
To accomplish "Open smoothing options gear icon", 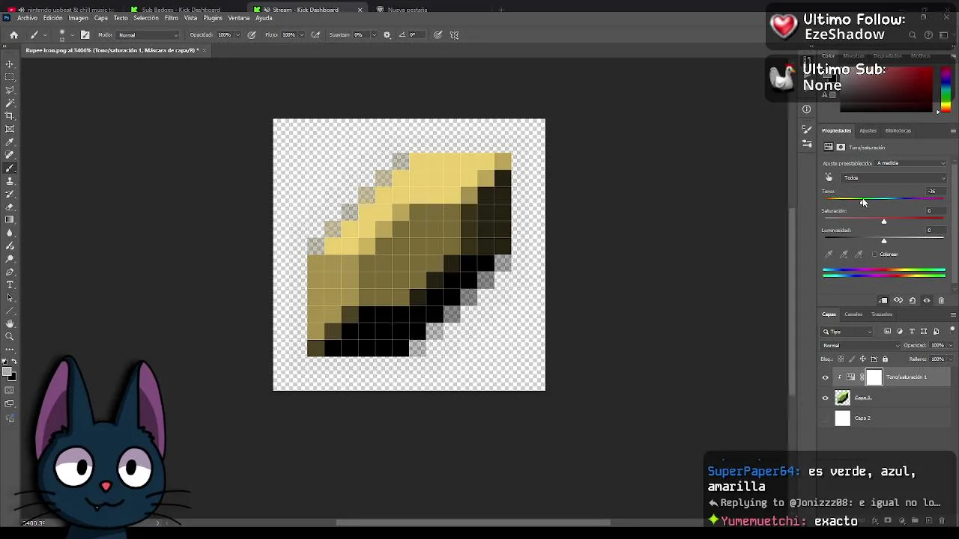I will click(387, 34).
